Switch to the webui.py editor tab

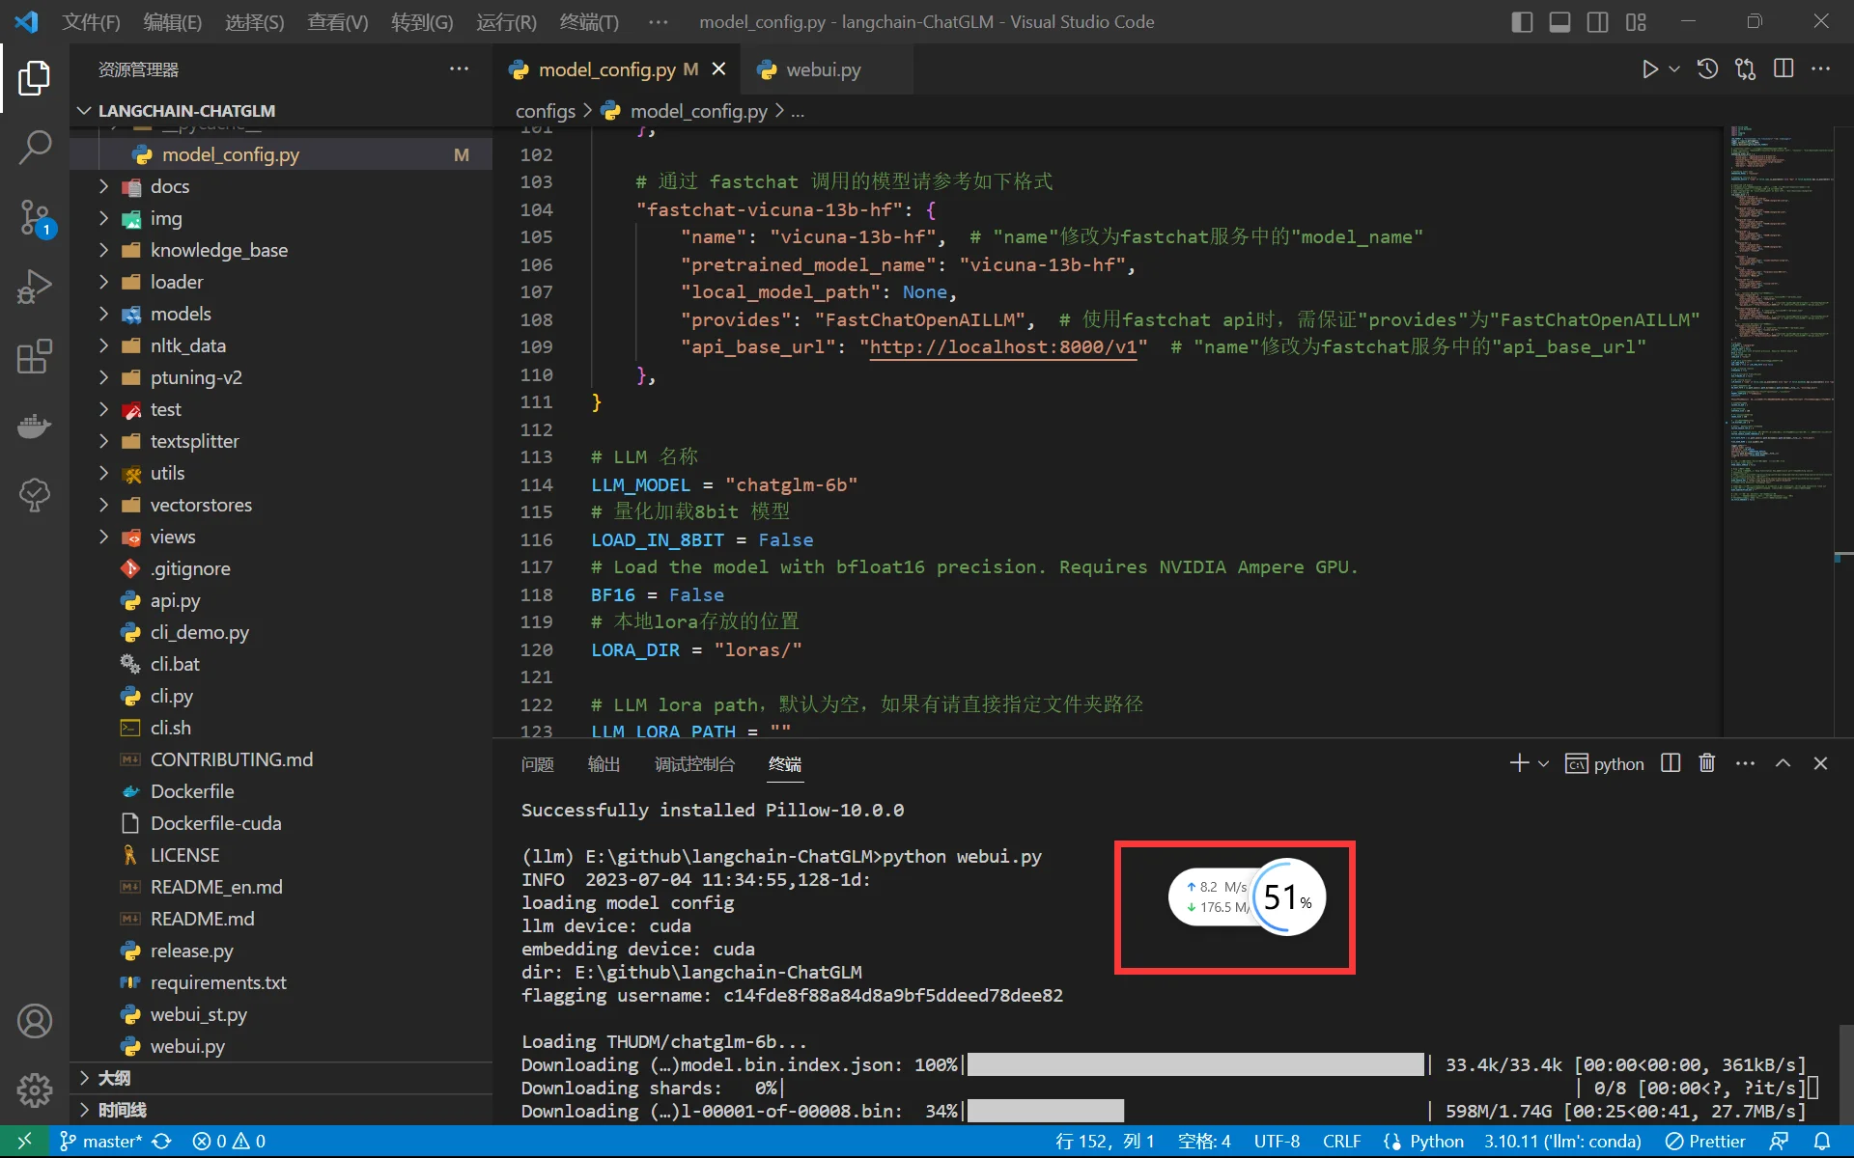822,69
